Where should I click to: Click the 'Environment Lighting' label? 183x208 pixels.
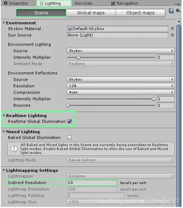pyautogui.click(x=29, y=44)
